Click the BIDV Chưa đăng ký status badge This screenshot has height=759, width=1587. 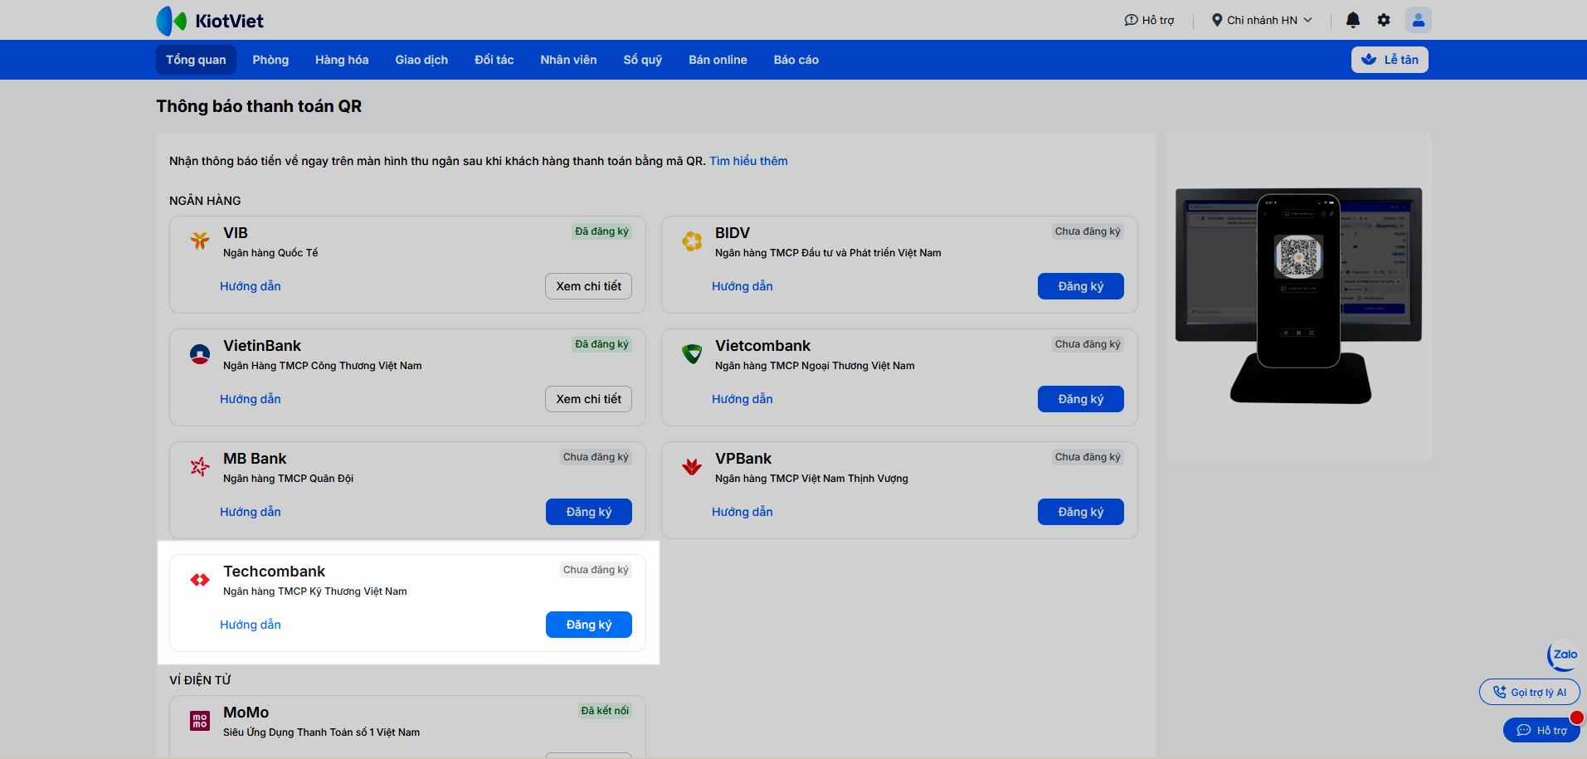tap(1088, 231)
